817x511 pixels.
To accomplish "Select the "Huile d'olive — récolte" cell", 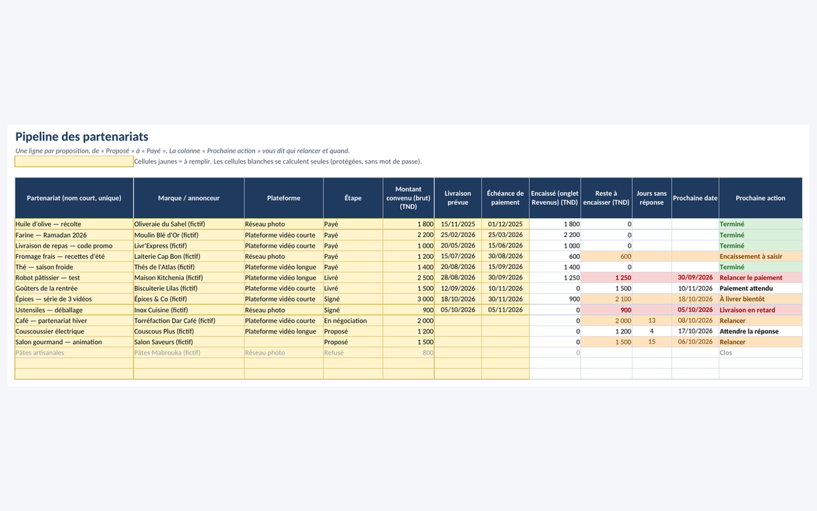I will click(74, 224).
